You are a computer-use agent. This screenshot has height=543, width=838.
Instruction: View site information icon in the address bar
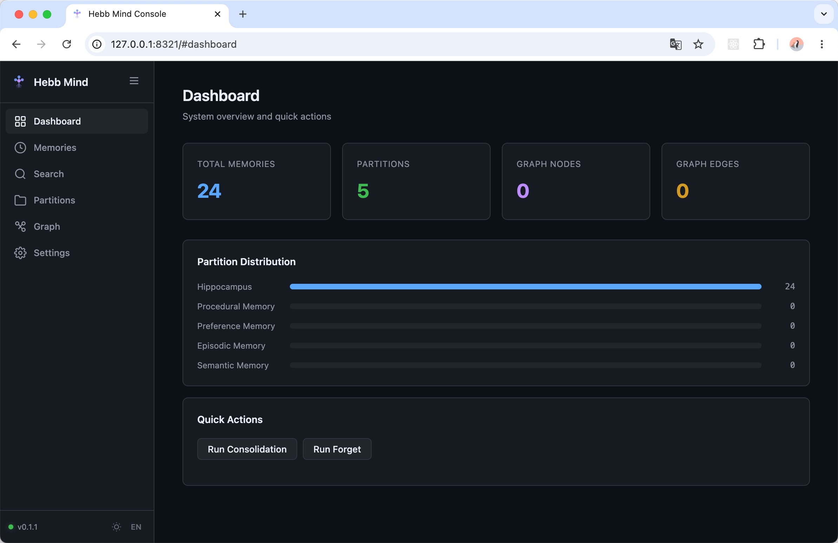[97, 44]
